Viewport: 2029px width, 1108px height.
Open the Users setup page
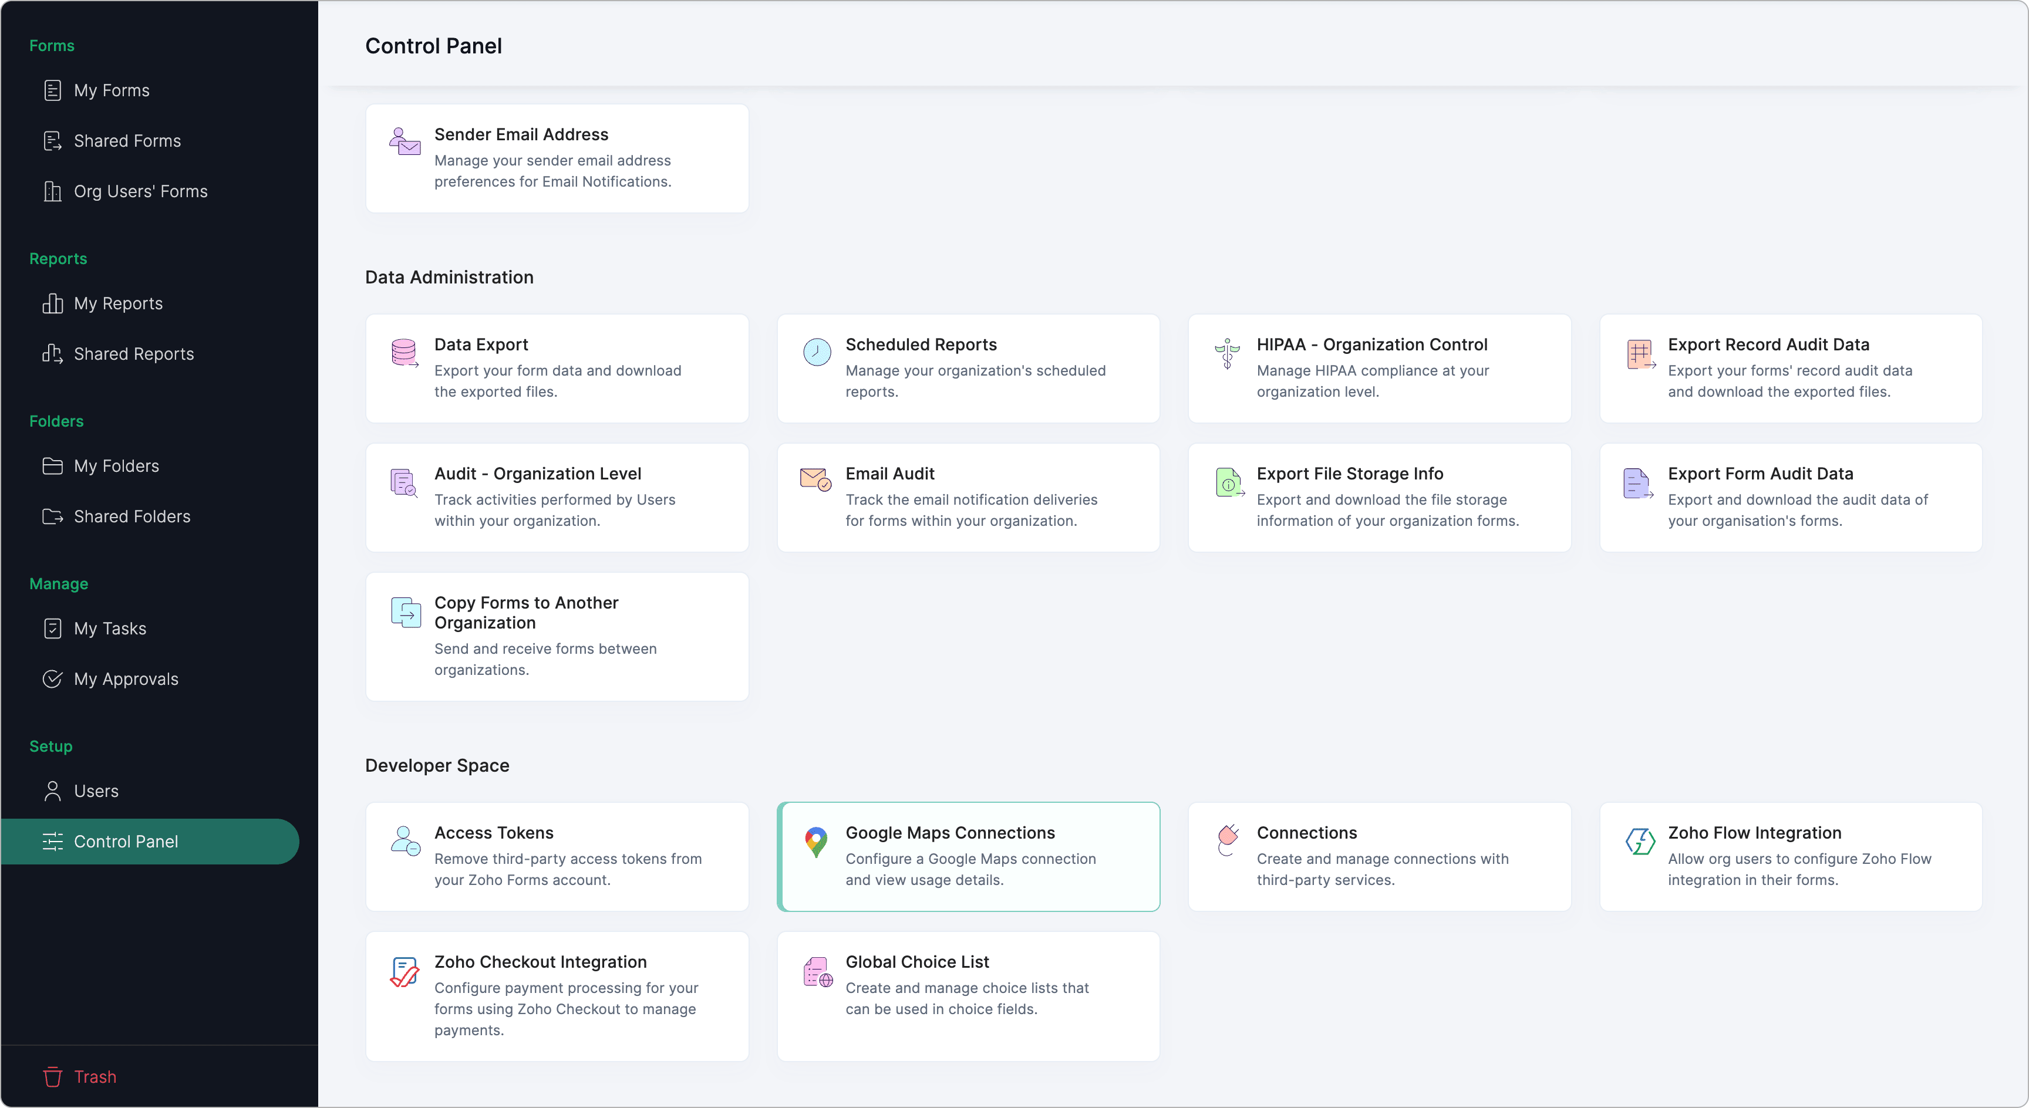95,792
